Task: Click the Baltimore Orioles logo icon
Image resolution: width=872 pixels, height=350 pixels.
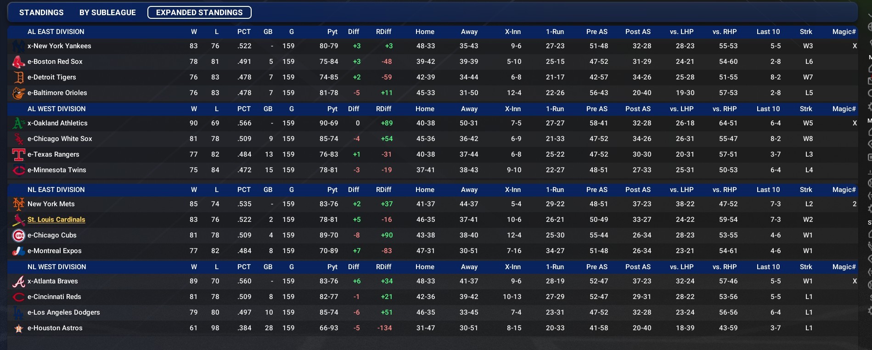Action: coord(18,93)
